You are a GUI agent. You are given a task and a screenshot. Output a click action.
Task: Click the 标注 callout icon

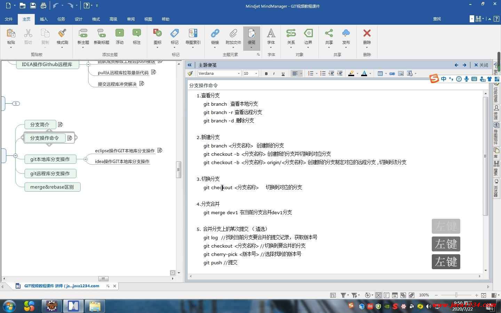click(137, 34)
